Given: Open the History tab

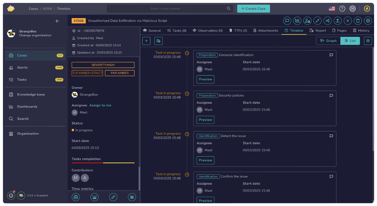Looking at the screenshot, I should (x=361, y=31).
